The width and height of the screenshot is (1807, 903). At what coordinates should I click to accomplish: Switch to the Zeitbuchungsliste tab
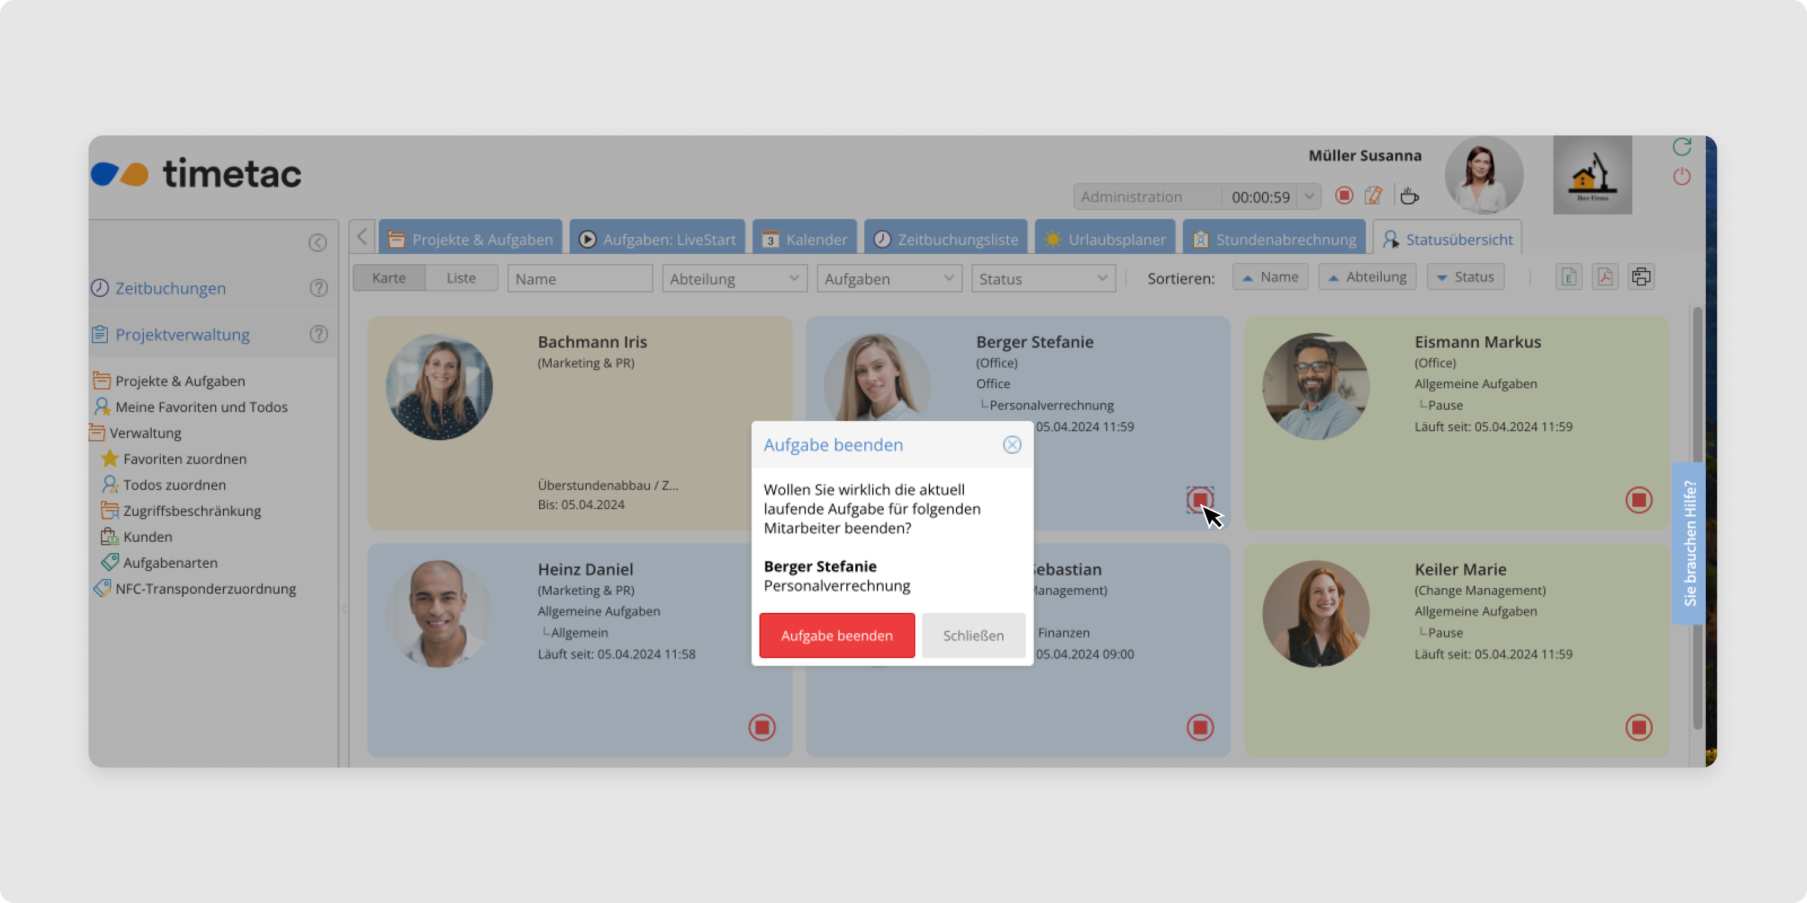pyautogui.click(x=946, y=239)
